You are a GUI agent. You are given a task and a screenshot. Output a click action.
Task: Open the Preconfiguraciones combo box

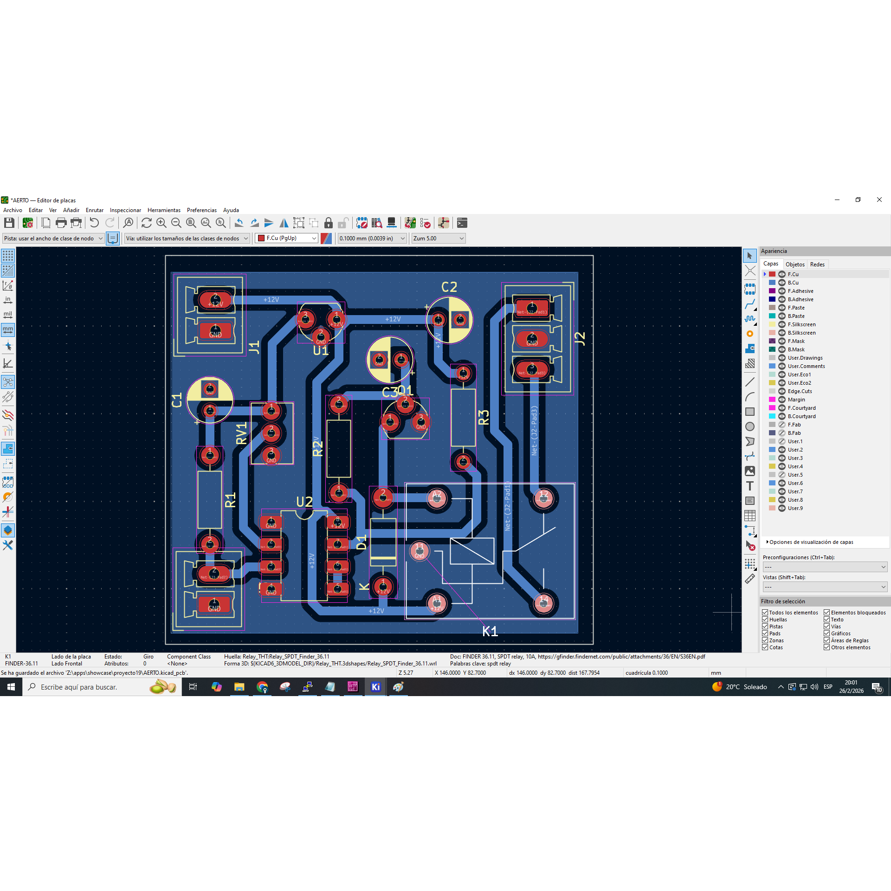click(x=825, y=567)
